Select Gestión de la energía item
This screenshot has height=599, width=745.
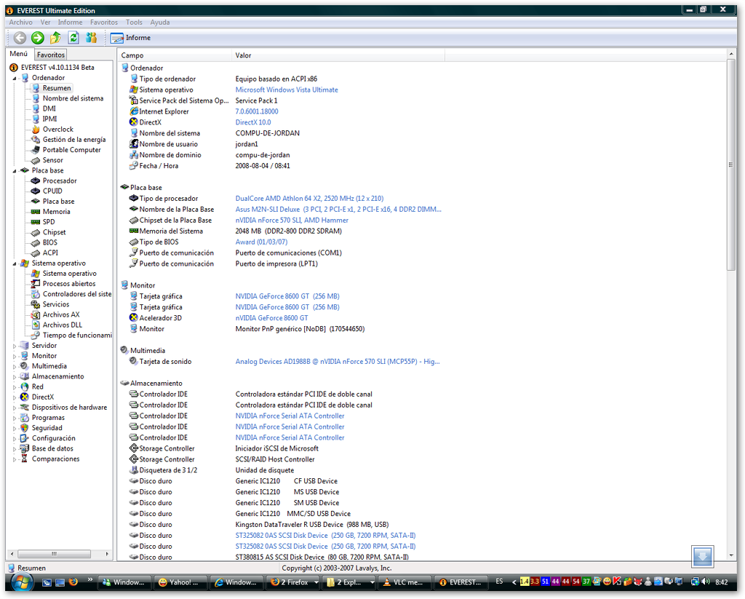coord(74,140)
